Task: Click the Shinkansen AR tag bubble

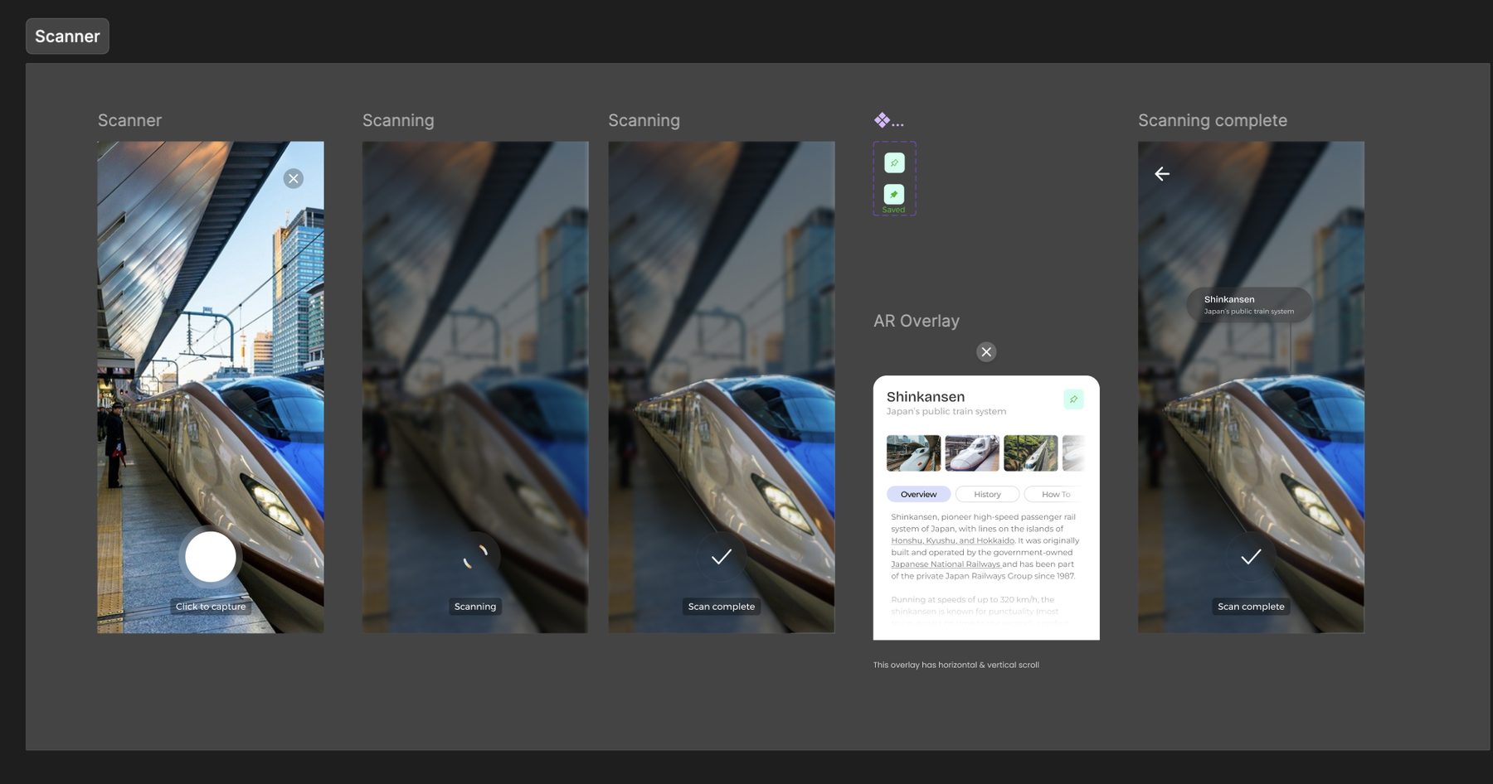Action: [x=1249, y=305]
